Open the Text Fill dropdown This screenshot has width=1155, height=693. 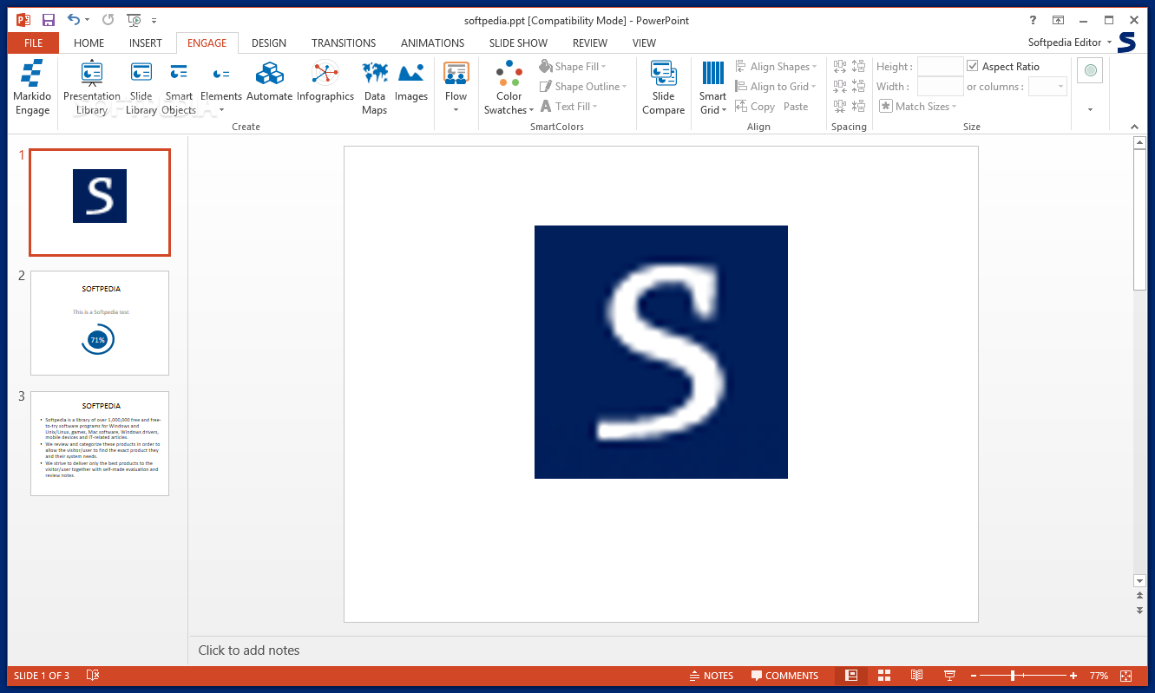pos(568,107)
